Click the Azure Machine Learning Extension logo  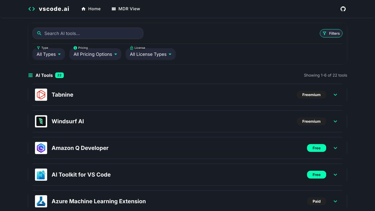tap(41, 201)
